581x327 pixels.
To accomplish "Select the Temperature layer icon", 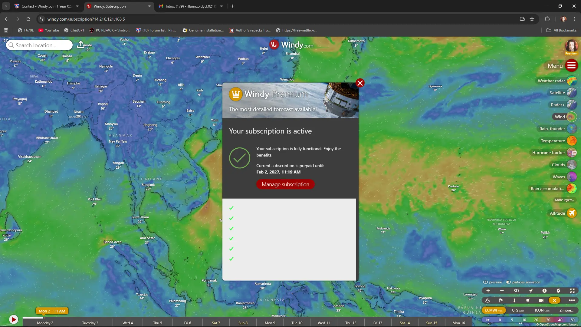I will [572, 141].
